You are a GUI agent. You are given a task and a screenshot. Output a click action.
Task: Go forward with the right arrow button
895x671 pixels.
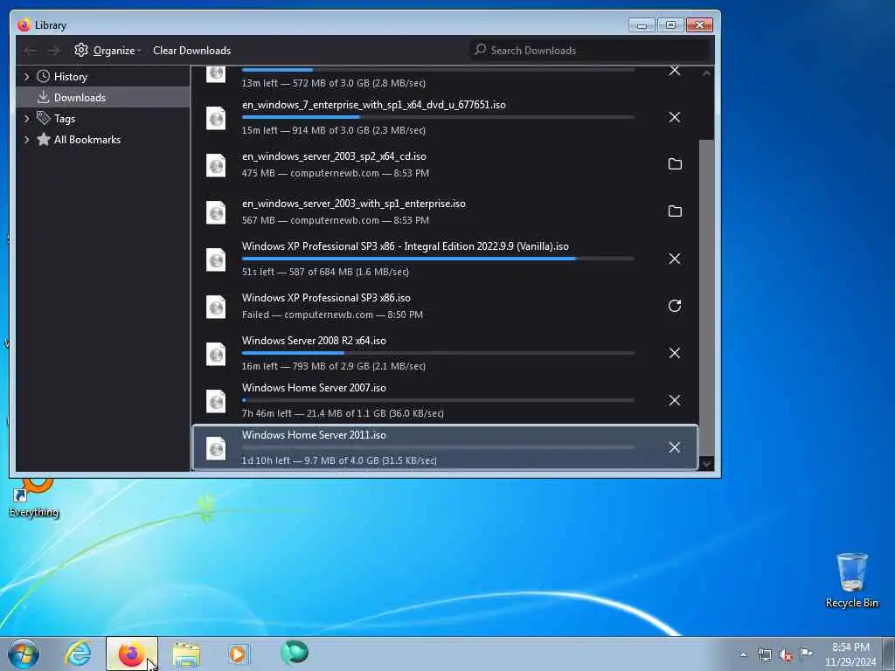53,51
